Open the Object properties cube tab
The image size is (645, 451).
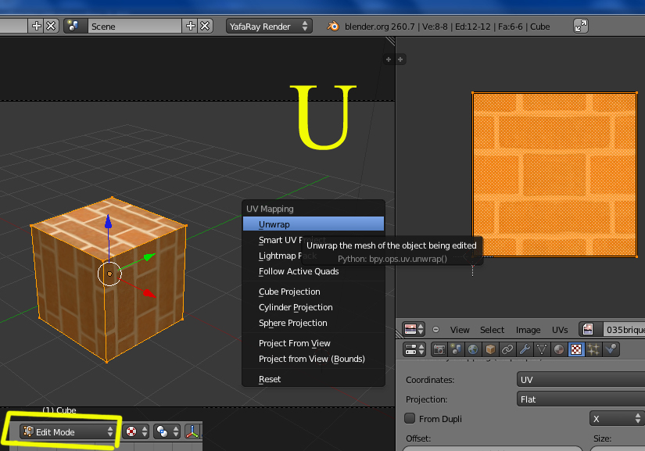490,349
